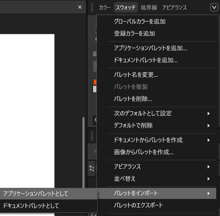Select the スウォッチ tab
Viewport: 220px width, 216px height.
coord(125,8)
